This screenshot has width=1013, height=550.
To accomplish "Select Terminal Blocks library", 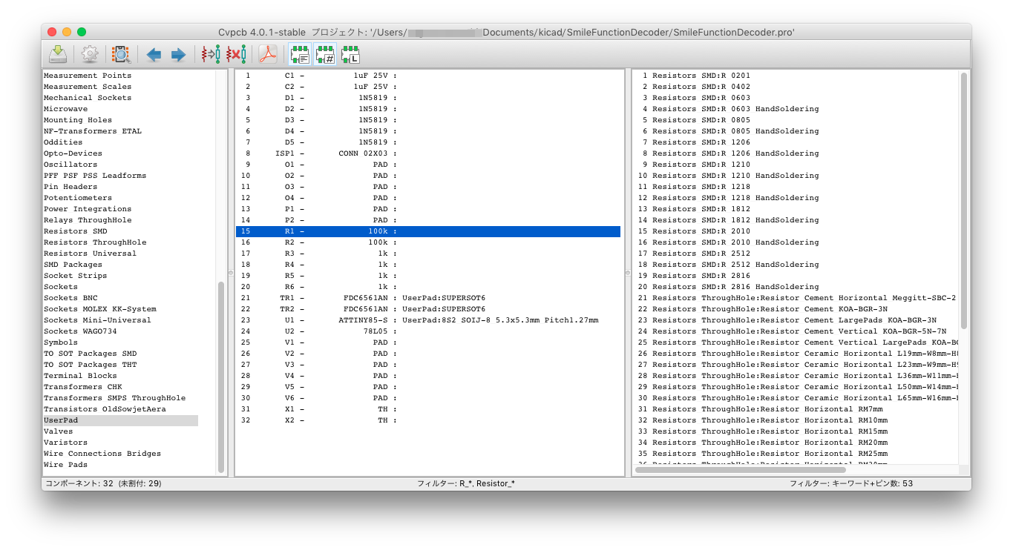I will pos(80,376).
